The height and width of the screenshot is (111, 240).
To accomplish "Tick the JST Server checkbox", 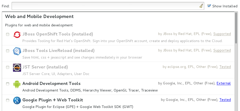I will 8,67.
